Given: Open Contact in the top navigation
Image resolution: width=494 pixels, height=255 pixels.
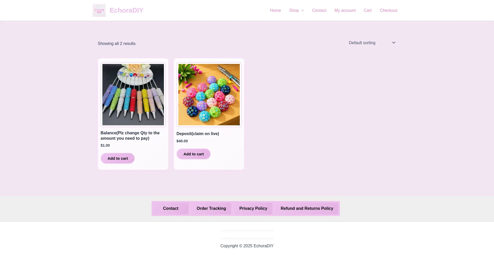Looking at the screenshot, I should pos(319,10).
